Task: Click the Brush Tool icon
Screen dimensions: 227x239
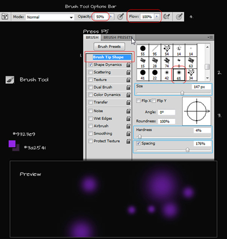Action: [10, 80]
